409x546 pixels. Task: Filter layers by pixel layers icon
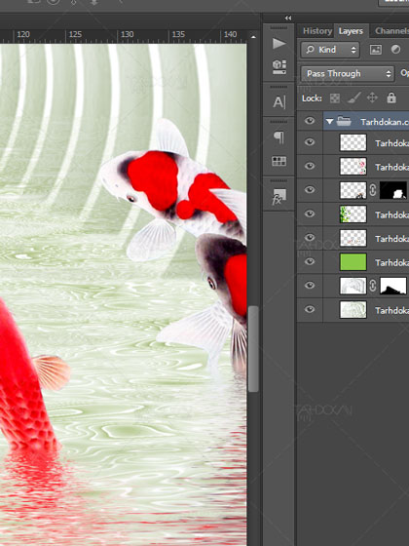tap(376, 50)
